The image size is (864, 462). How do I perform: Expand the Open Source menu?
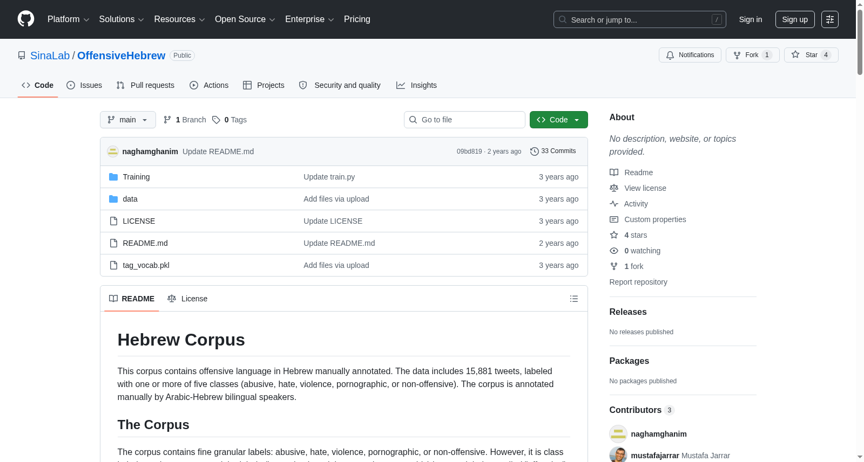tap(245, 19)
